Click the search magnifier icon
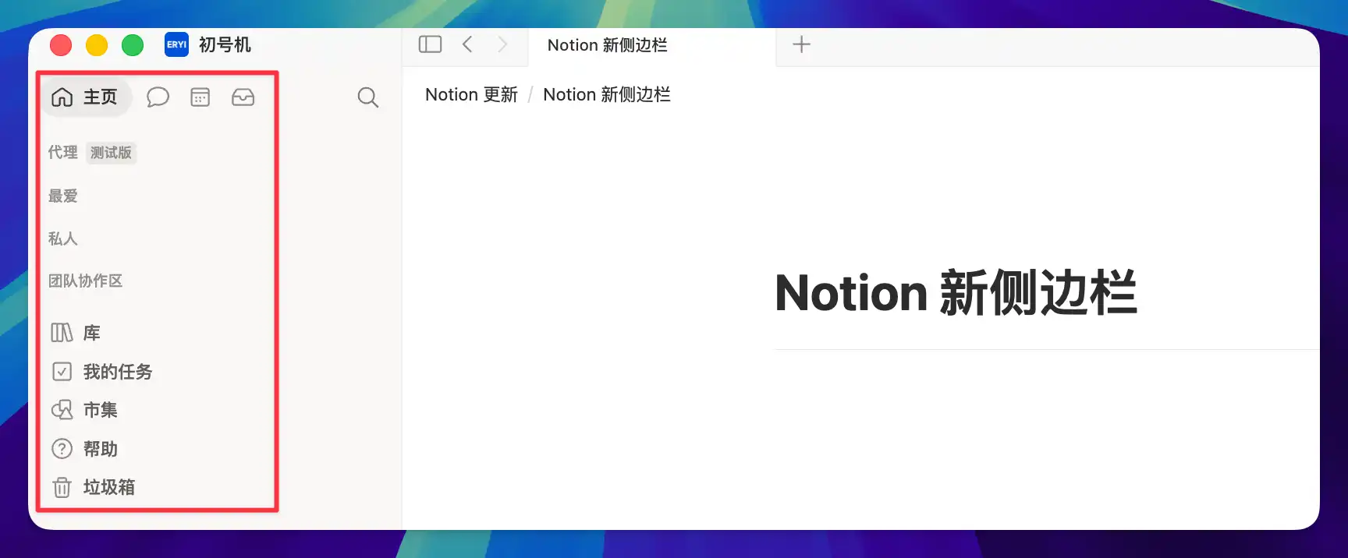Image resolution: width=1348 pixels, height=558 pixels. pyautogui.click(x=367, y=97)
